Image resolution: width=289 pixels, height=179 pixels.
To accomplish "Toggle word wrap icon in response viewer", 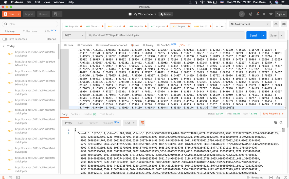I will tap(142, 123).
